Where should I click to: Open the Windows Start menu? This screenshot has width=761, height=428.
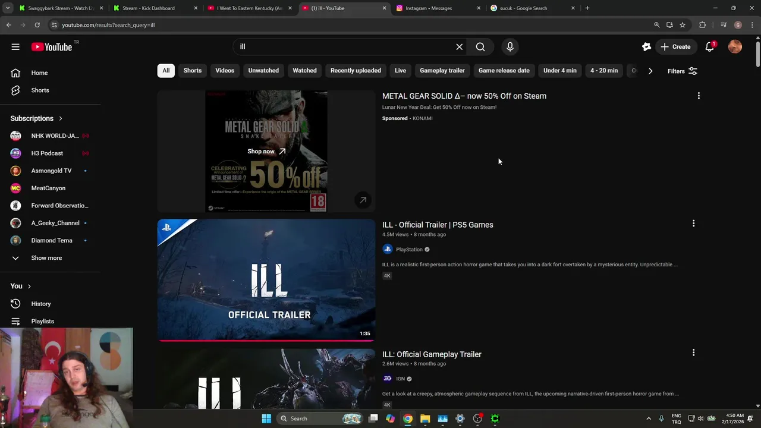266,418
